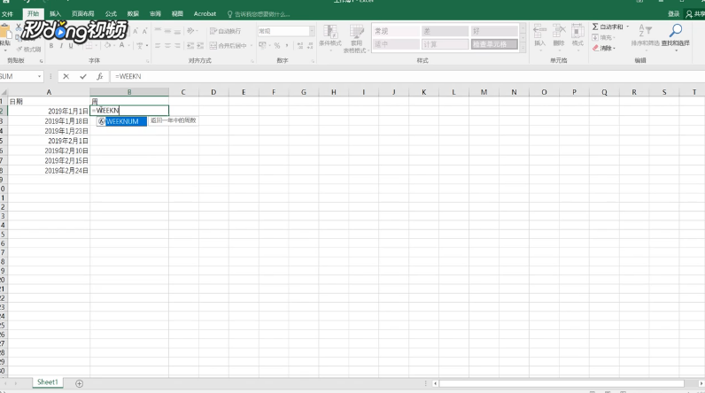
Task: Align text left
Action: pyautogui.click(x=158, y=46)
